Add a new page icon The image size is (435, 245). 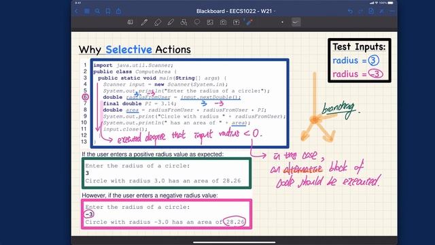[x=371, y=11]
